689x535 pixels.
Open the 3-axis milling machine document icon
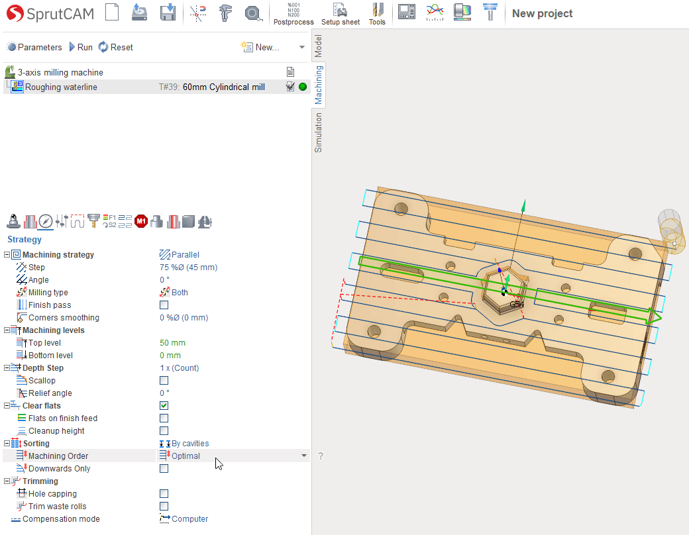coord(290,72)
